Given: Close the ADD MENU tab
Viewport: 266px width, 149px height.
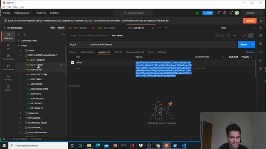Looking at the screenshot, I should pyautogui.click(x=153, y=28).
